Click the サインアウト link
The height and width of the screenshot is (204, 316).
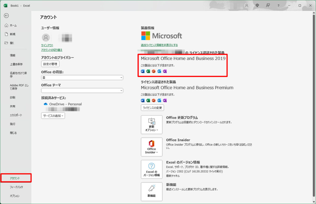[x=47, y=46]
